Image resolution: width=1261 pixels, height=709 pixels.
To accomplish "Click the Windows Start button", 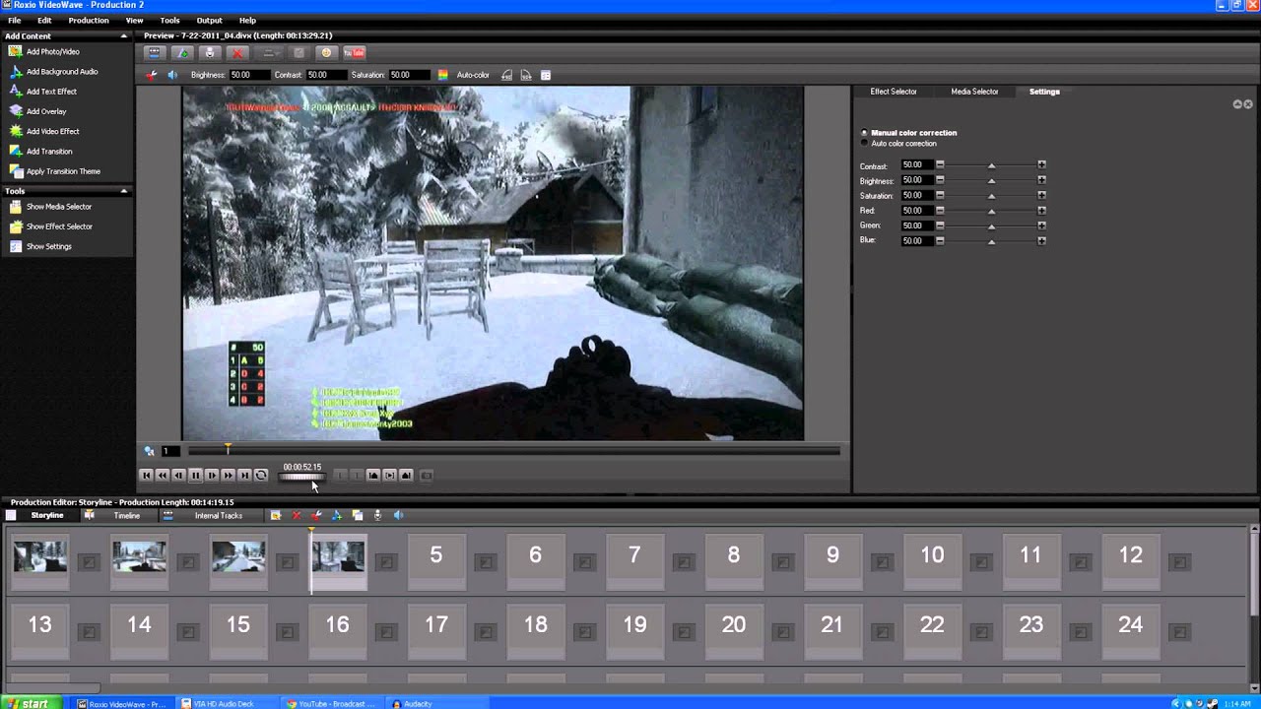I will (x=32, y=703).
